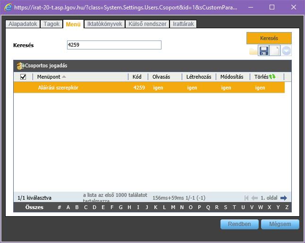Filter list by letter M
This screenshot has width=305, height=243.
pyautogui.click(x=173, y=207)
